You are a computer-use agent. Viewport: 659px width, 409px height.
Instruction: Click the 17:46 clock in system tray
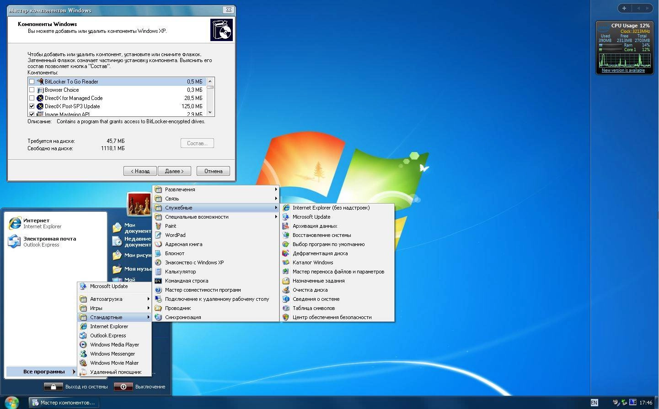(646, 403)
